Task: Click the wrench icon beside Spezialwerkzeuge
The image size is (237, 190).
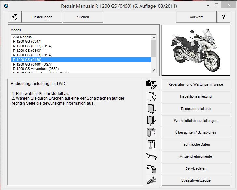Action: [x=152, y=180]
